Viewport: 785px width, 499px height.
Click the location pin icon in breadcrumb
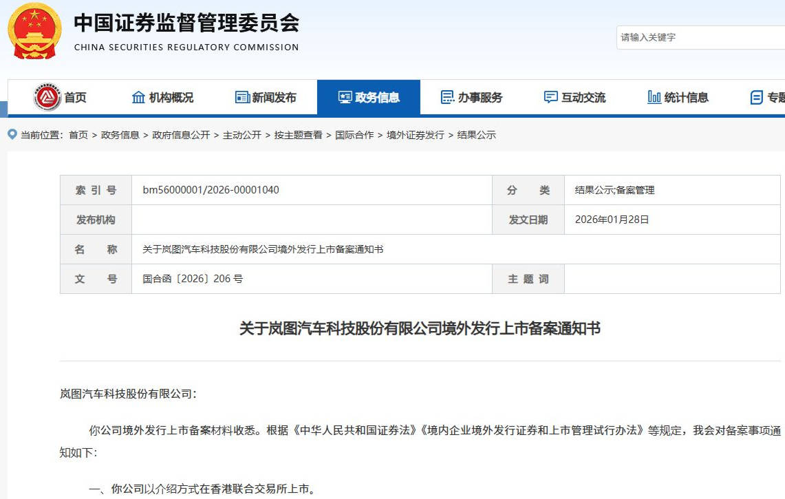[x=12, y=134]
